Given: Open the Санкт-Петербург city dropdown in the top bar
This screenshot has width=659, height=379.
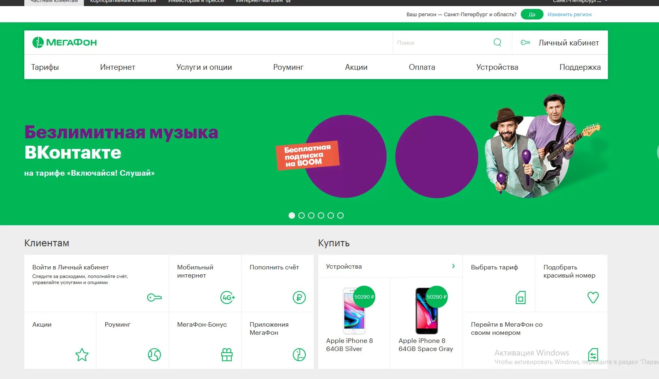Looking at the screenshot, I should (580, 1).
